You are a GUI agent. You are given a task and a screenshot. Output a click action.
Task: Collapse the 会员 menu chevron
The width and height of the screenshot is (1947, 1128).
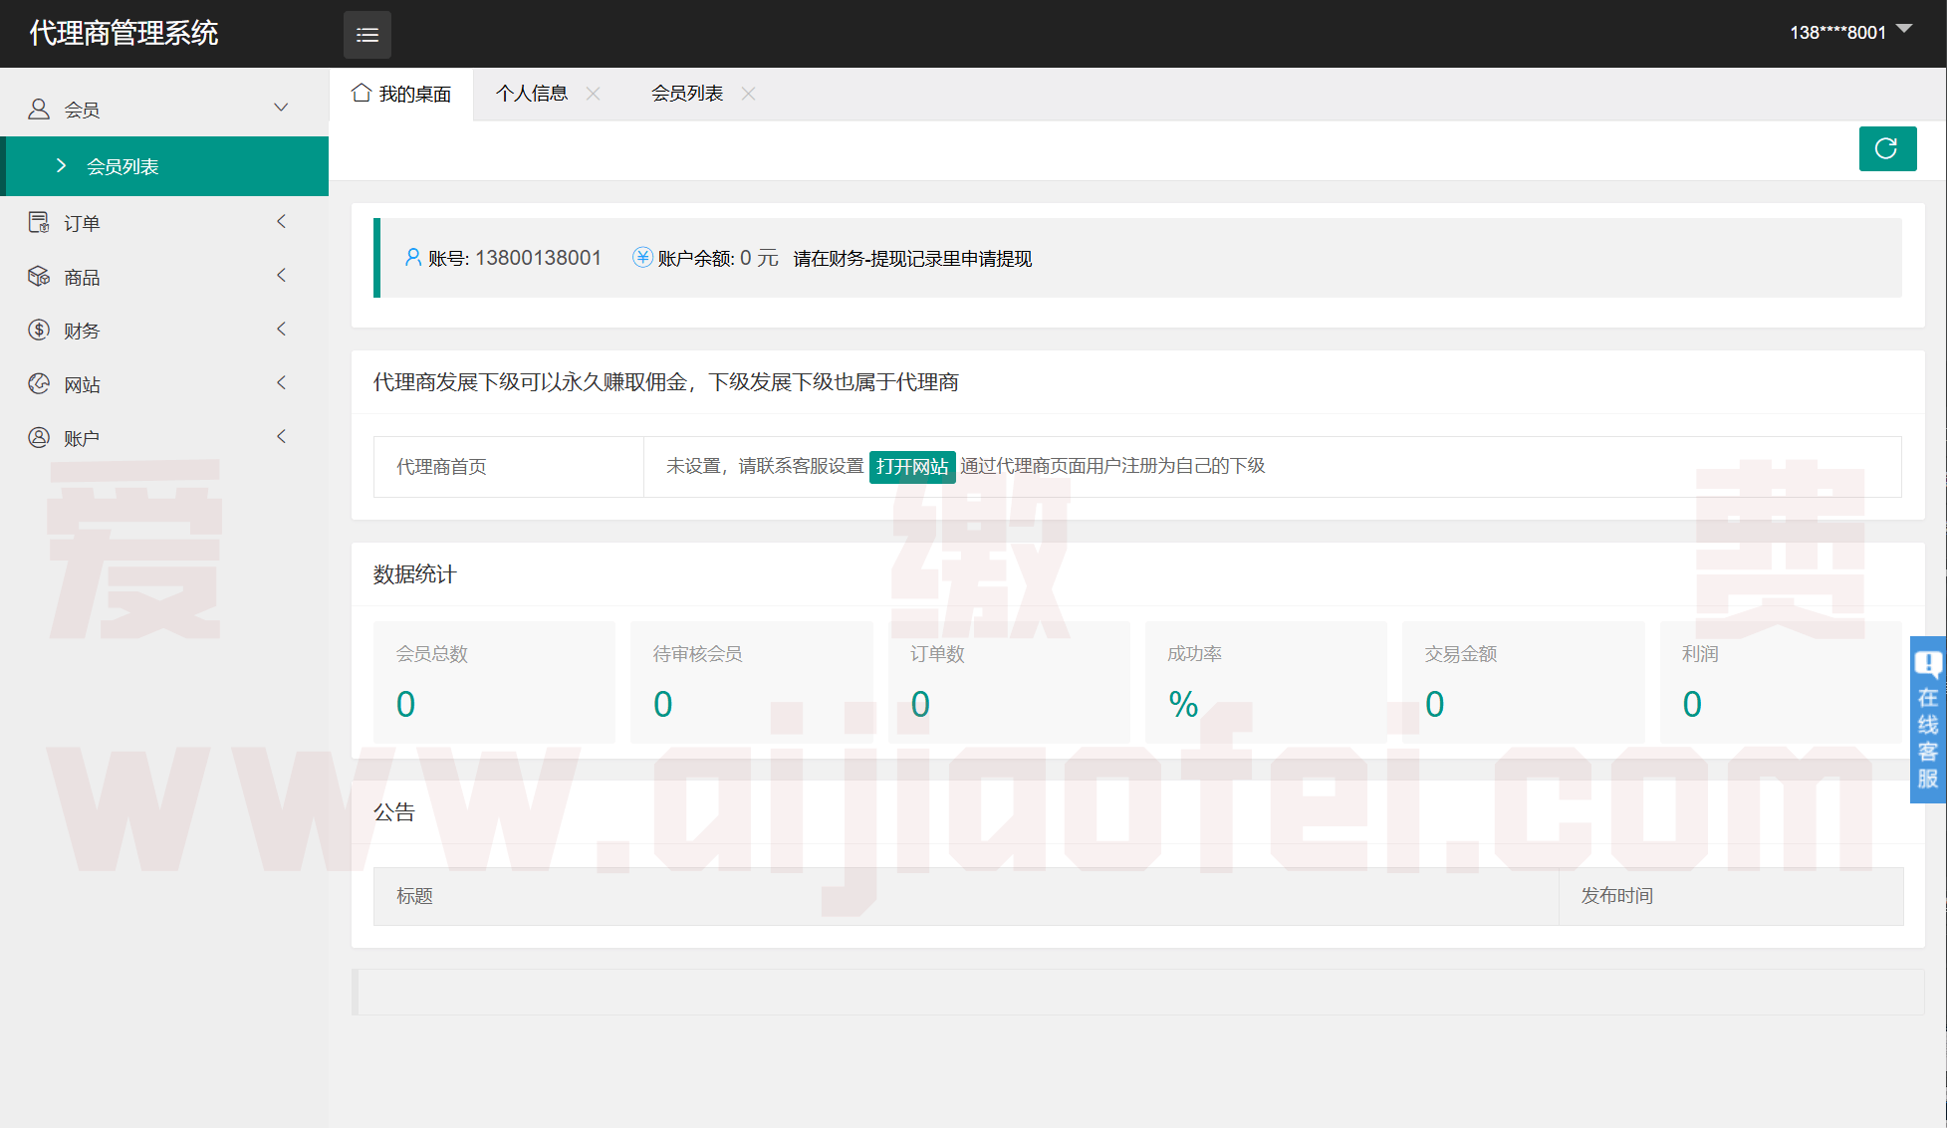[281, 108]
